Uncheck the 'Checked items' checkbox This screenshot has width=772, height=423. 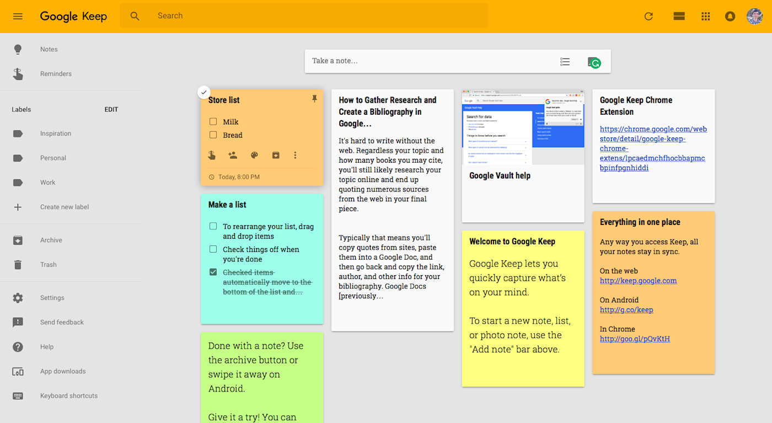click(213, 272)
